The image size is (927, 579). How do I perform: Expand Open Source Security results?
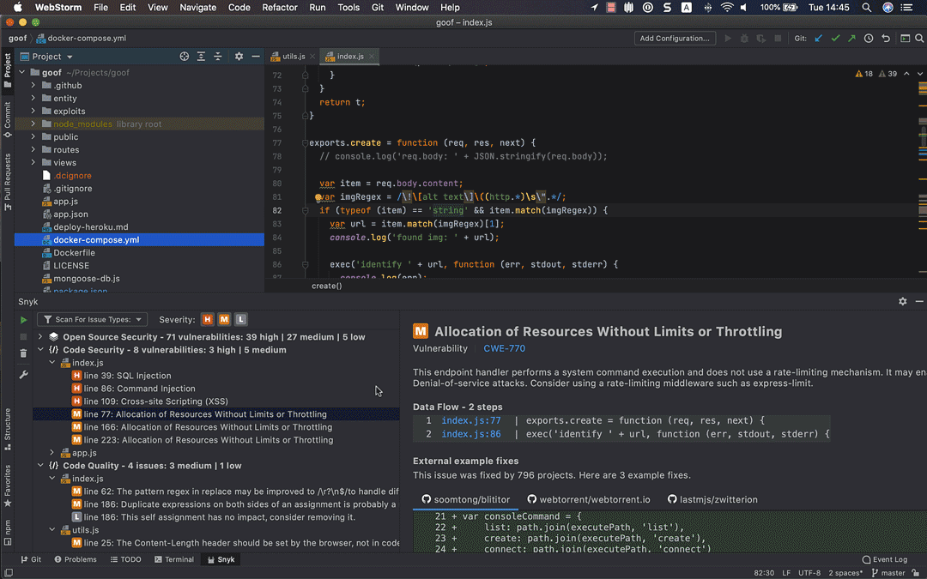pos(40,337)
